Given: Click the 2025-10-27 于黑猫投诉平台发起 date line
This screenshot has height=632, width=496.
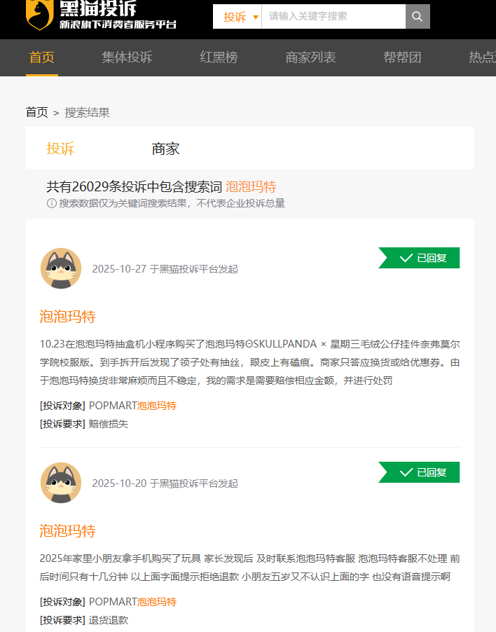Looking at the screenshot, I should click(165, 269).
